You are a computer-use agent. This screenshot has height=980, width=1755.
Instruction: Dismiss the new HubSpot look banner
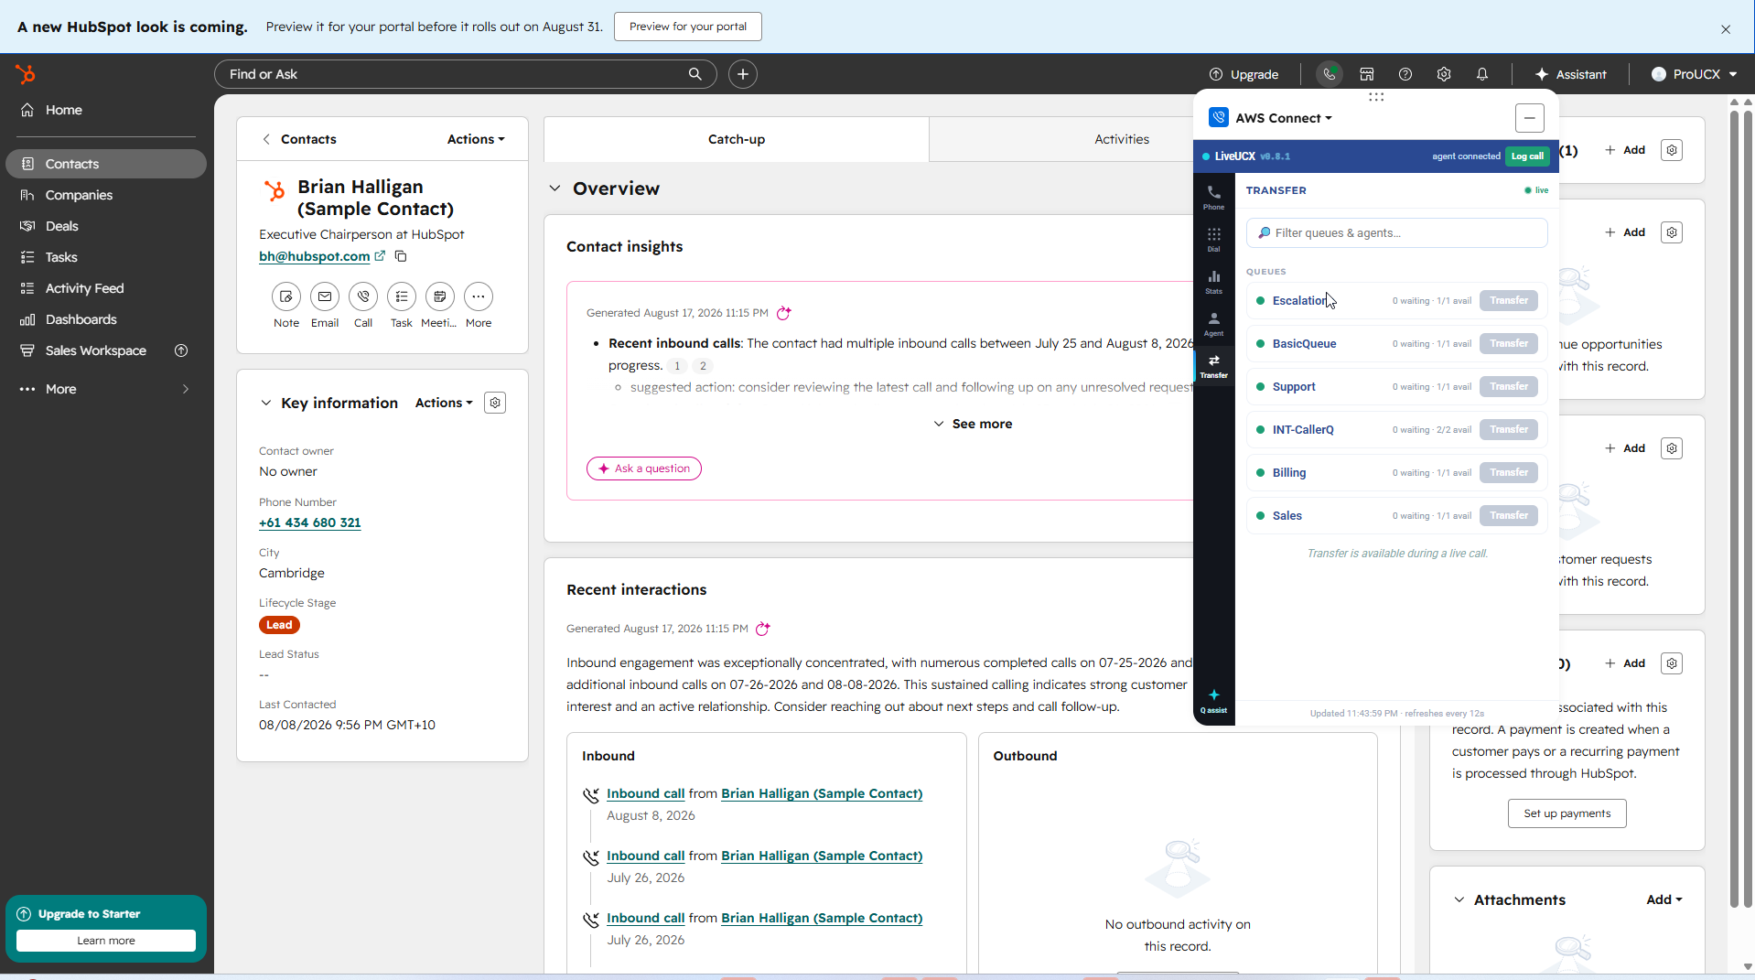pyautogui.click(x=1726, y=29)
